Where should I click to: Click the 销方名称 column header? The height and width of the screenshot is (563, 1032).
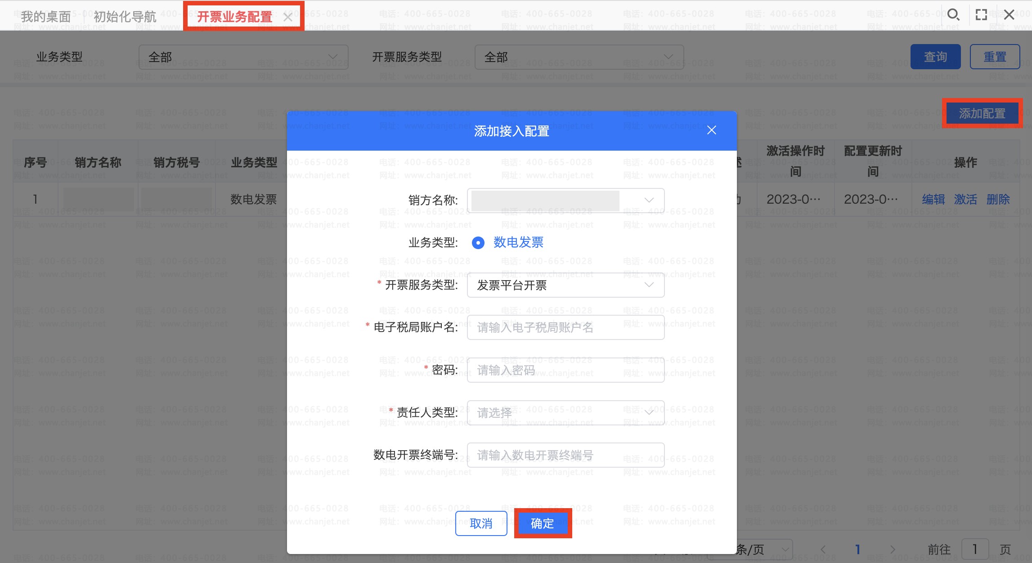pyautogui.click(x=98, y=162)
